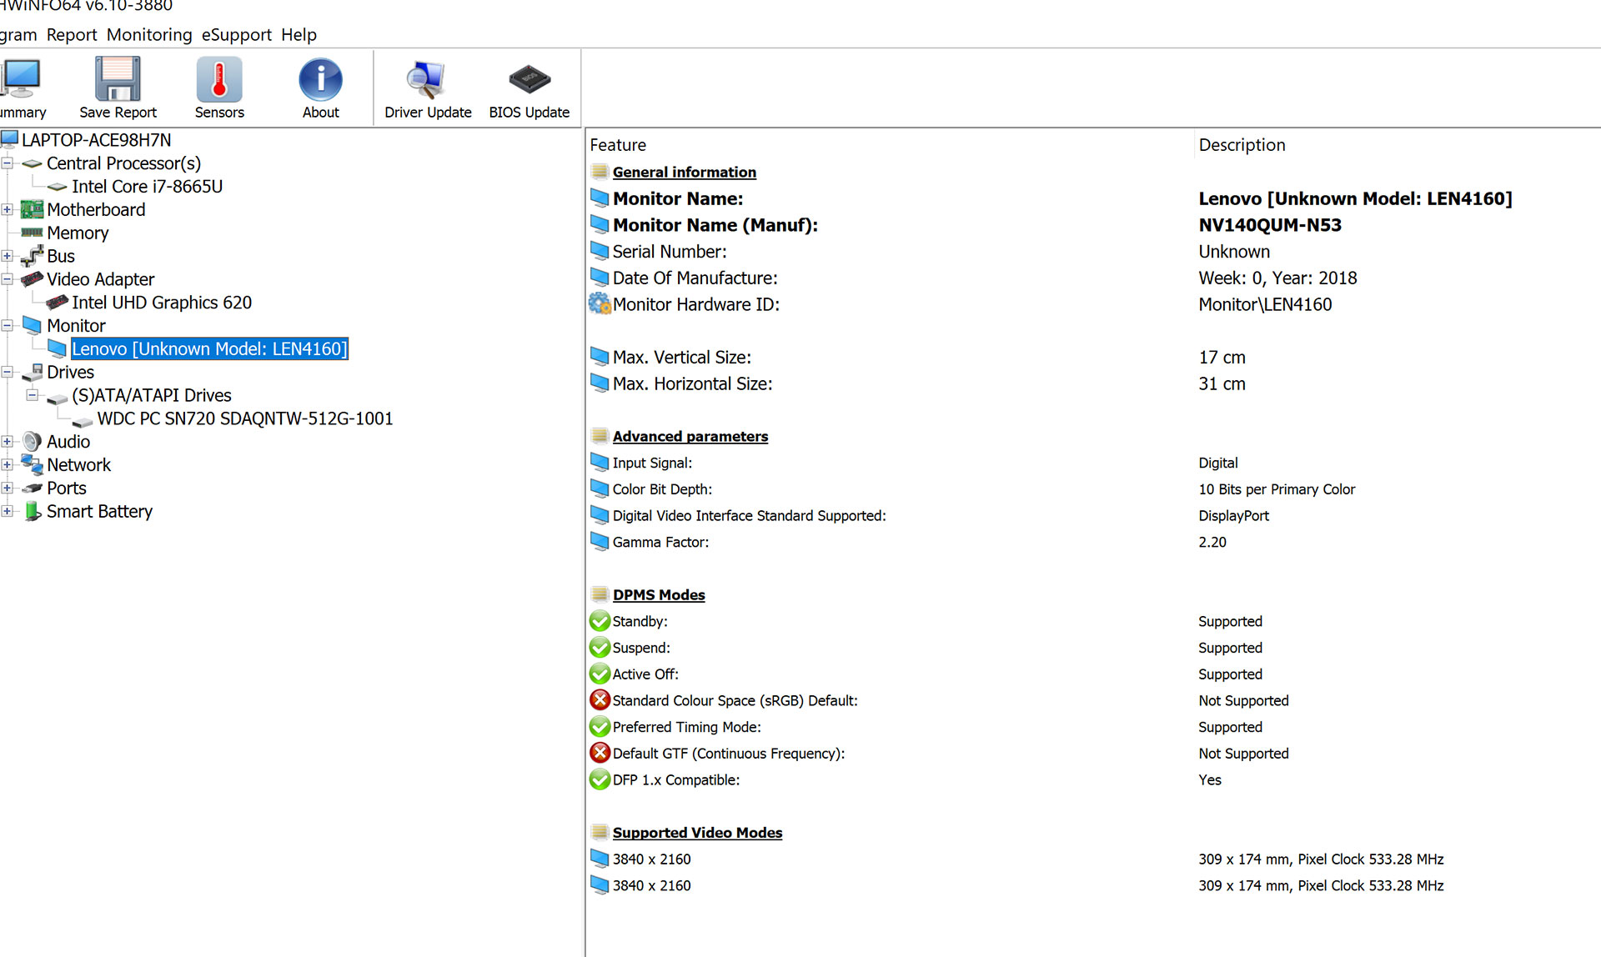
Task: Click the Memory module icon in tree
Action: coord(32,233)
